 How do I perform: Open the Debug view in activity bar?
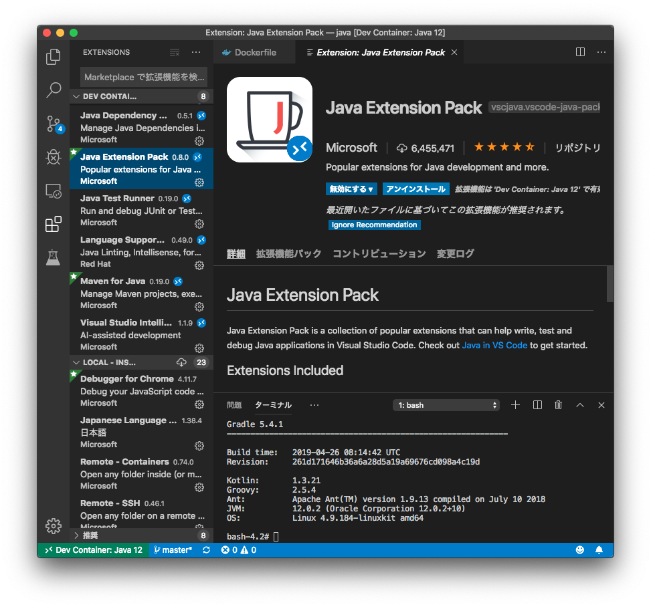click(x=53, y=157)
